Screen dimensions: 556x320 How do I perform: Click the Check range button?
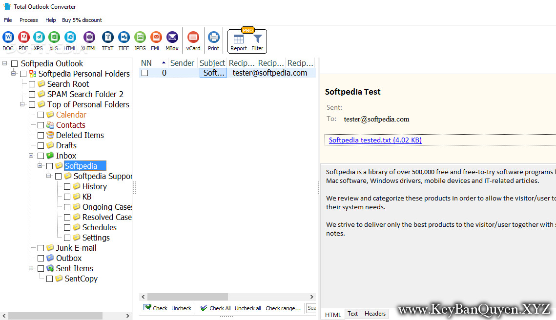point(283,308)
